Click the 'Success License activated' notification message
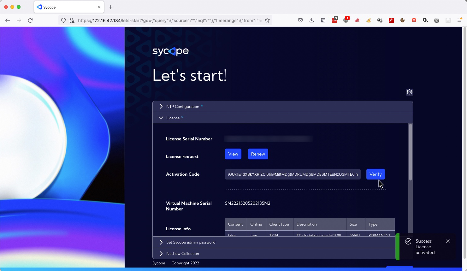The height and width of the screenshot is (271, 467). point(425,247)
